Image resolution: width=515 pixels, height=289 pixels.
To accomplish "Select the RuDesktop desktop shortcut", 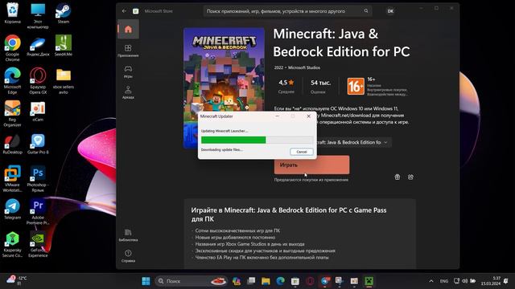I will coord(13,144).
